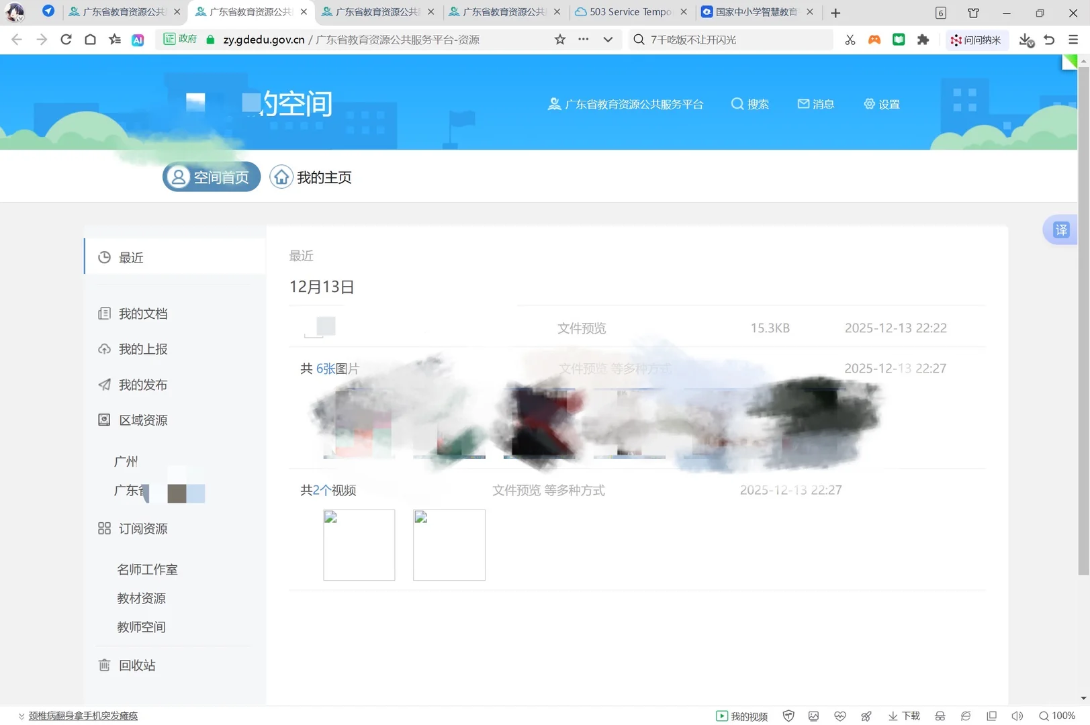Toggle the bookmark star for this page

[x=559, y=40]
